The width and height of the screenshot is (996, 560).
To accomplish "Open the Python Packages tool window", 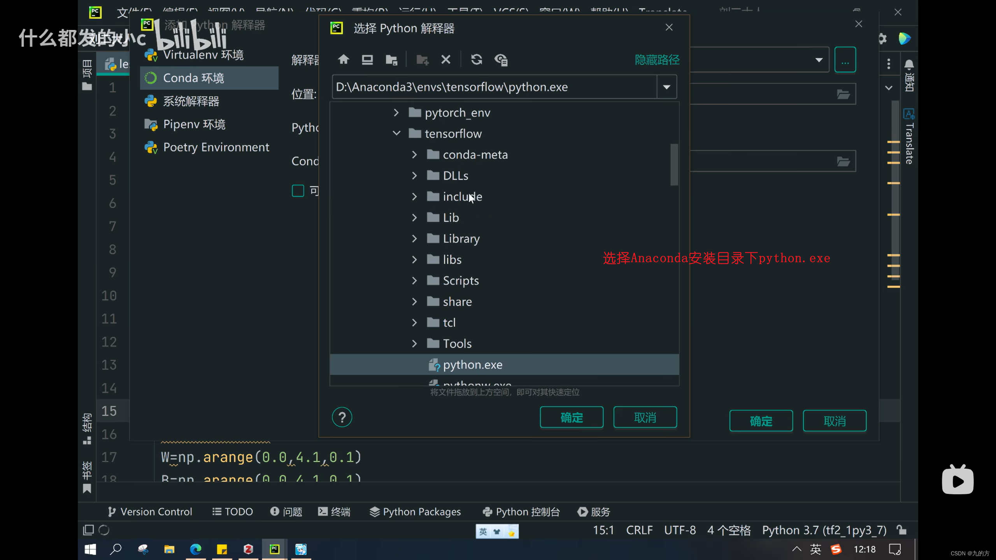I will point(415,511).
